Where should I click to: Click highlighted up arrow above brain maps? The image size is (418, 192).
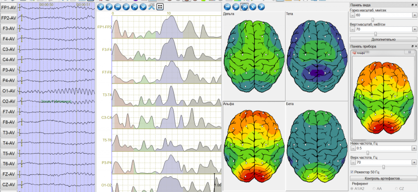(x=244, y=7)
